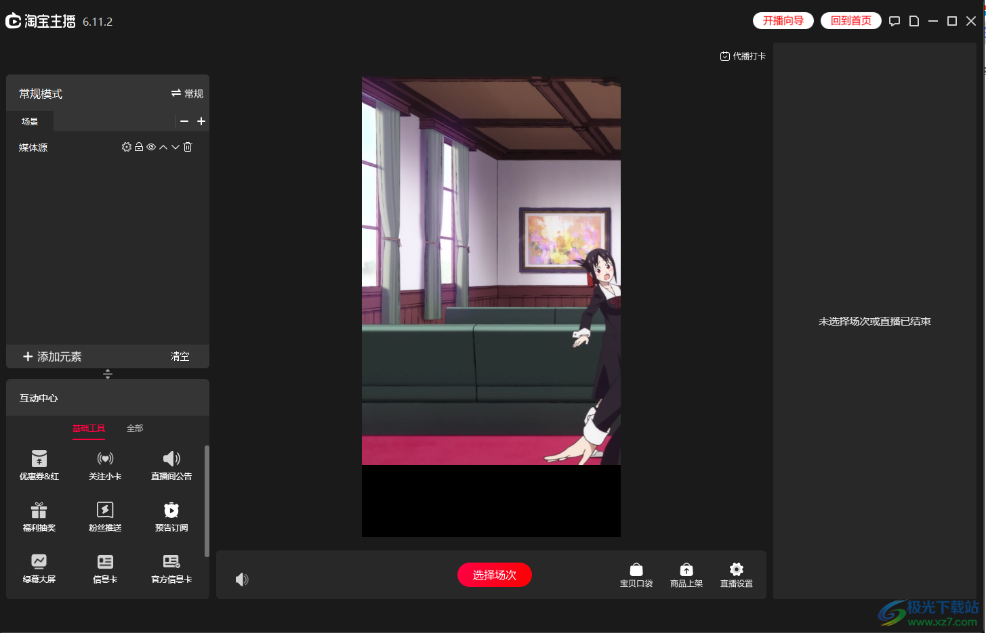Open 粉丝推送 fan push tool
Image resolution: width=986 pixels, height=633 pixels.
[105, 517]
